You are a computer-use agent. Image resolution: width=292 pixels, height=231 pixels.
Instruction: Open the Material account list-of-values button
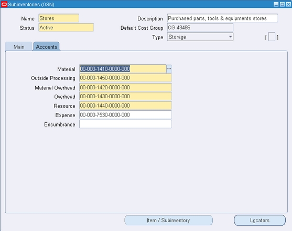tap(169, 68)
